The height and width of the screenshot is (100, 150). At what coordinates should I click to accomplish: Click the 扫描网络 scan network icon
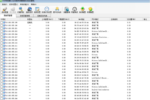click(x=21, y=9)
